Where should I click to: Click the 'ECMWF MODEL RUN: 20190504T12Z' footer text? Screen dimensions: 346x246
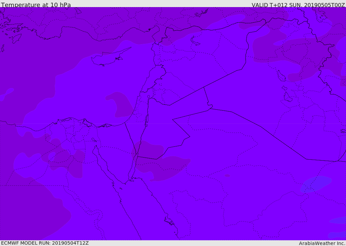point(45,243)
